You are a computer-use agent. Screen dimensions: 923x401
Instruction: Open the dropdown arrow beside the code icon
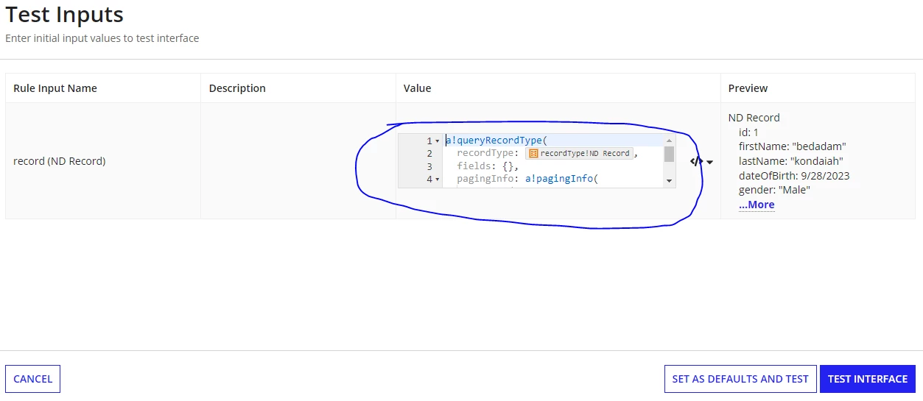[x=709, y=162]
